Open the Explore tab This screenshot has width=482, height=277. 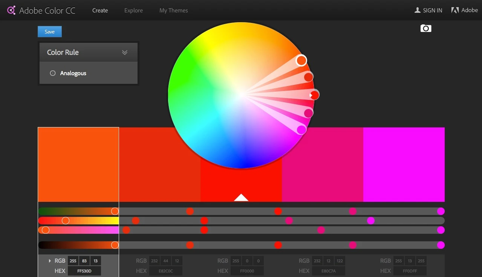point(133,11)
